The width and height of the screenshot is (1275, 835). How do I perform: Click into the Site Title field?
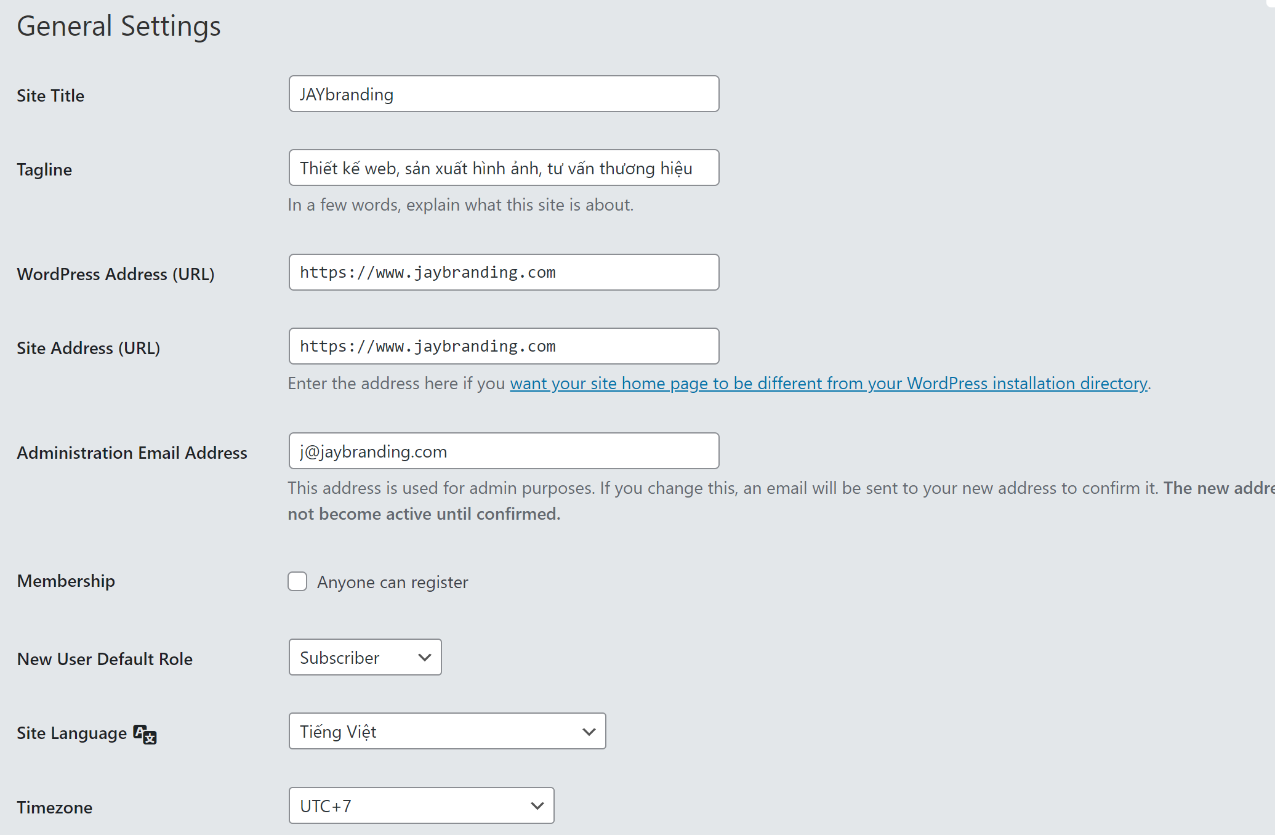pos(504,94)
